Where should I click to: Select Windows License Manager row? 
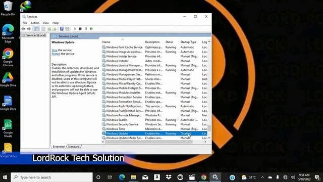click(x=154, y=65)
